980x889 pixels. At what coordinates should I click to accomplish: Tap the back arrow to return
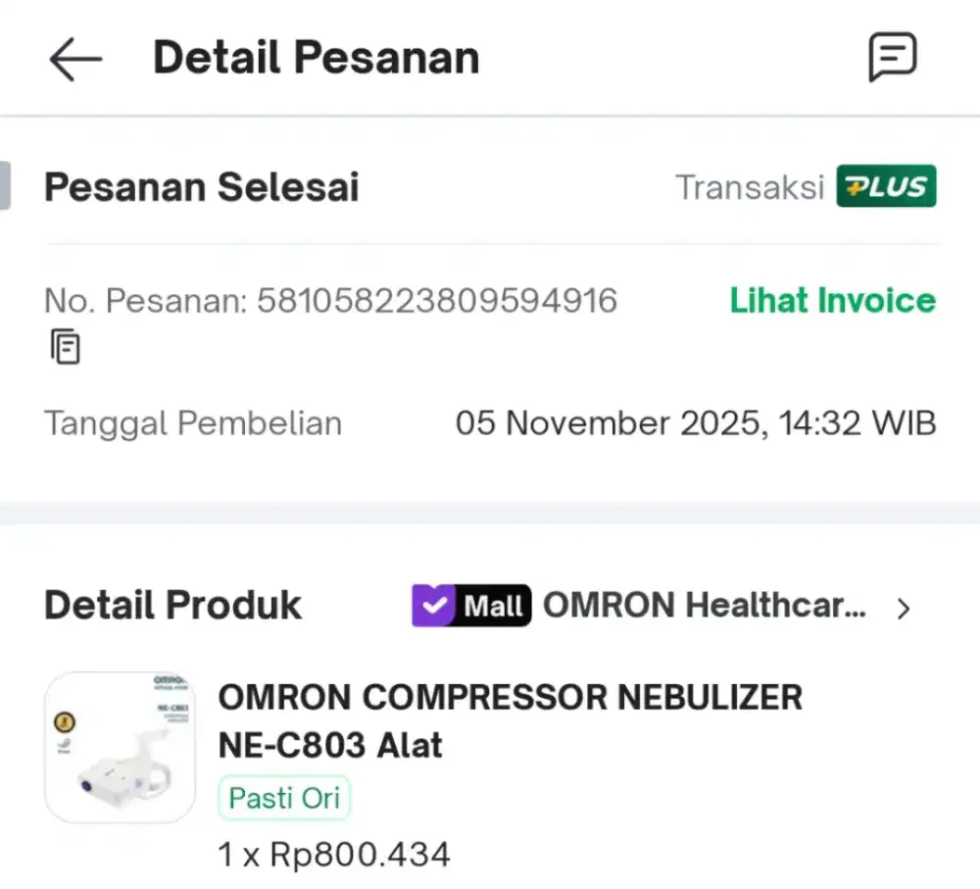73,58
